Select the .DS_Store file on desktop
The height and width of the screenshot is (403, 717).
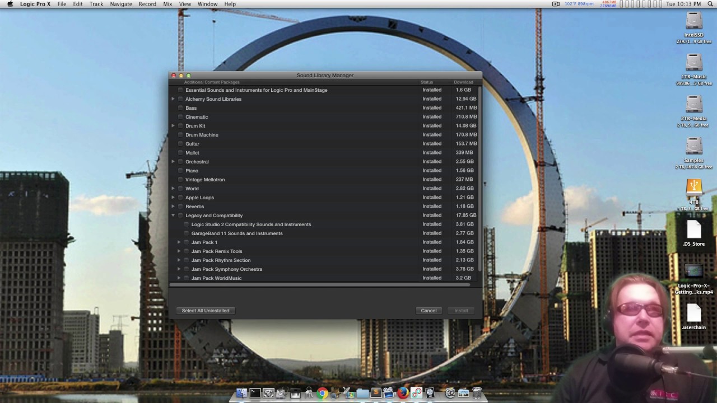[x=694, y=229]
